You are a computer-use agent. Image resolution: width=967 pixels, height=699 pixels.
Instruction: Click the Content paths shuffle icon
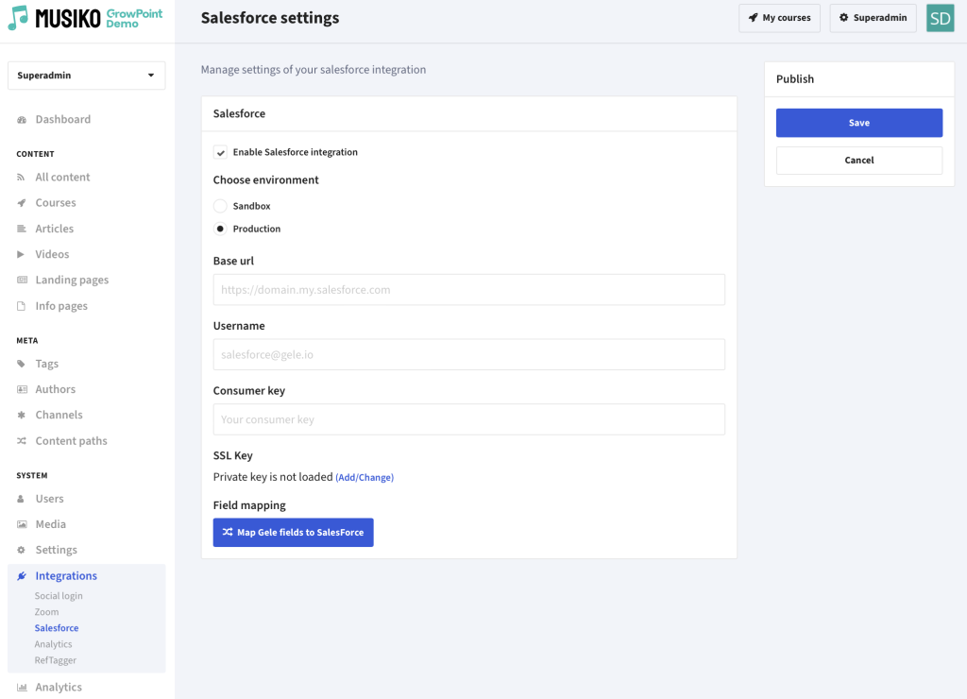[22, 441]
